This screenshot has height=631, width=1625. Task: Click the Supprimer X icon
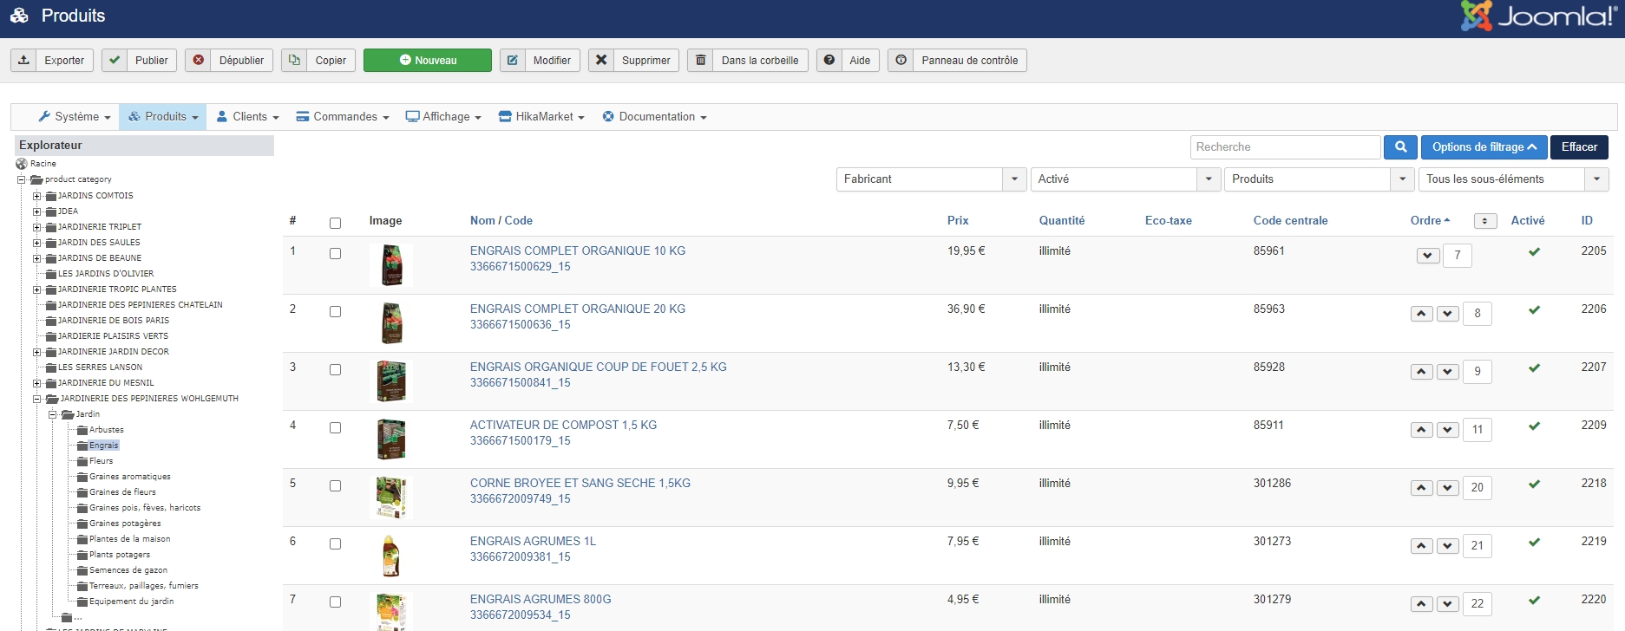tap(601, 61)
